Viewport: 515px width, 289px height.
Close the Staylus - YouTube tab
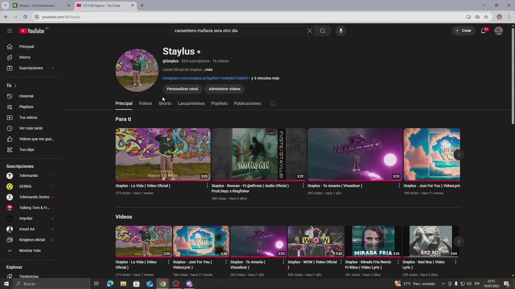(x=133, y=6)
